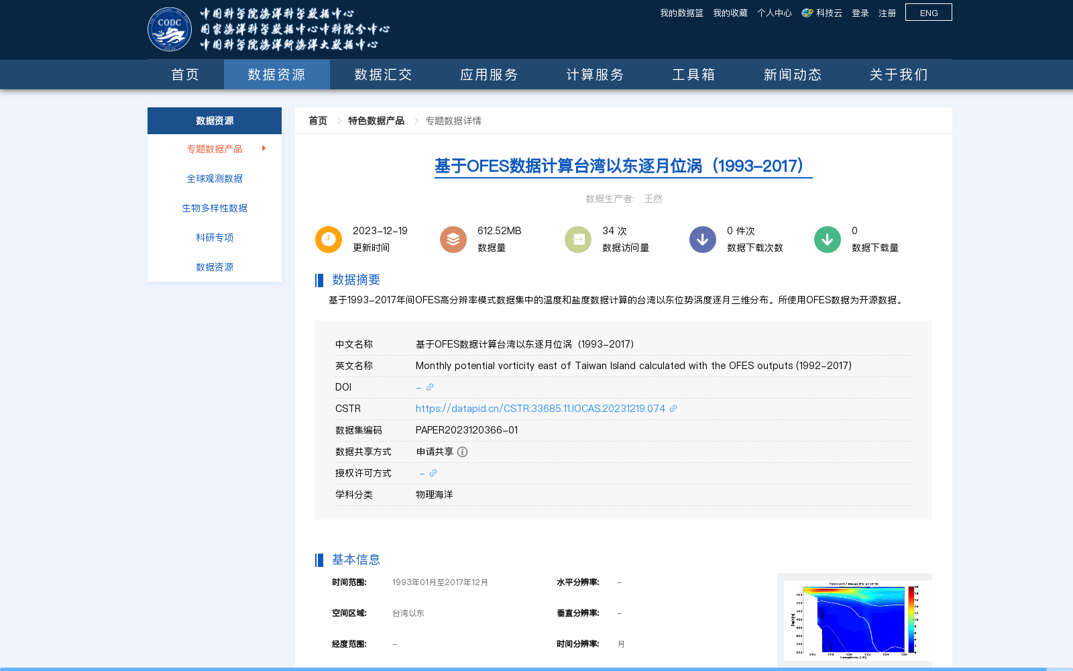Click the 登录 link
The image size is (1073, 671).
click(860, 13)
